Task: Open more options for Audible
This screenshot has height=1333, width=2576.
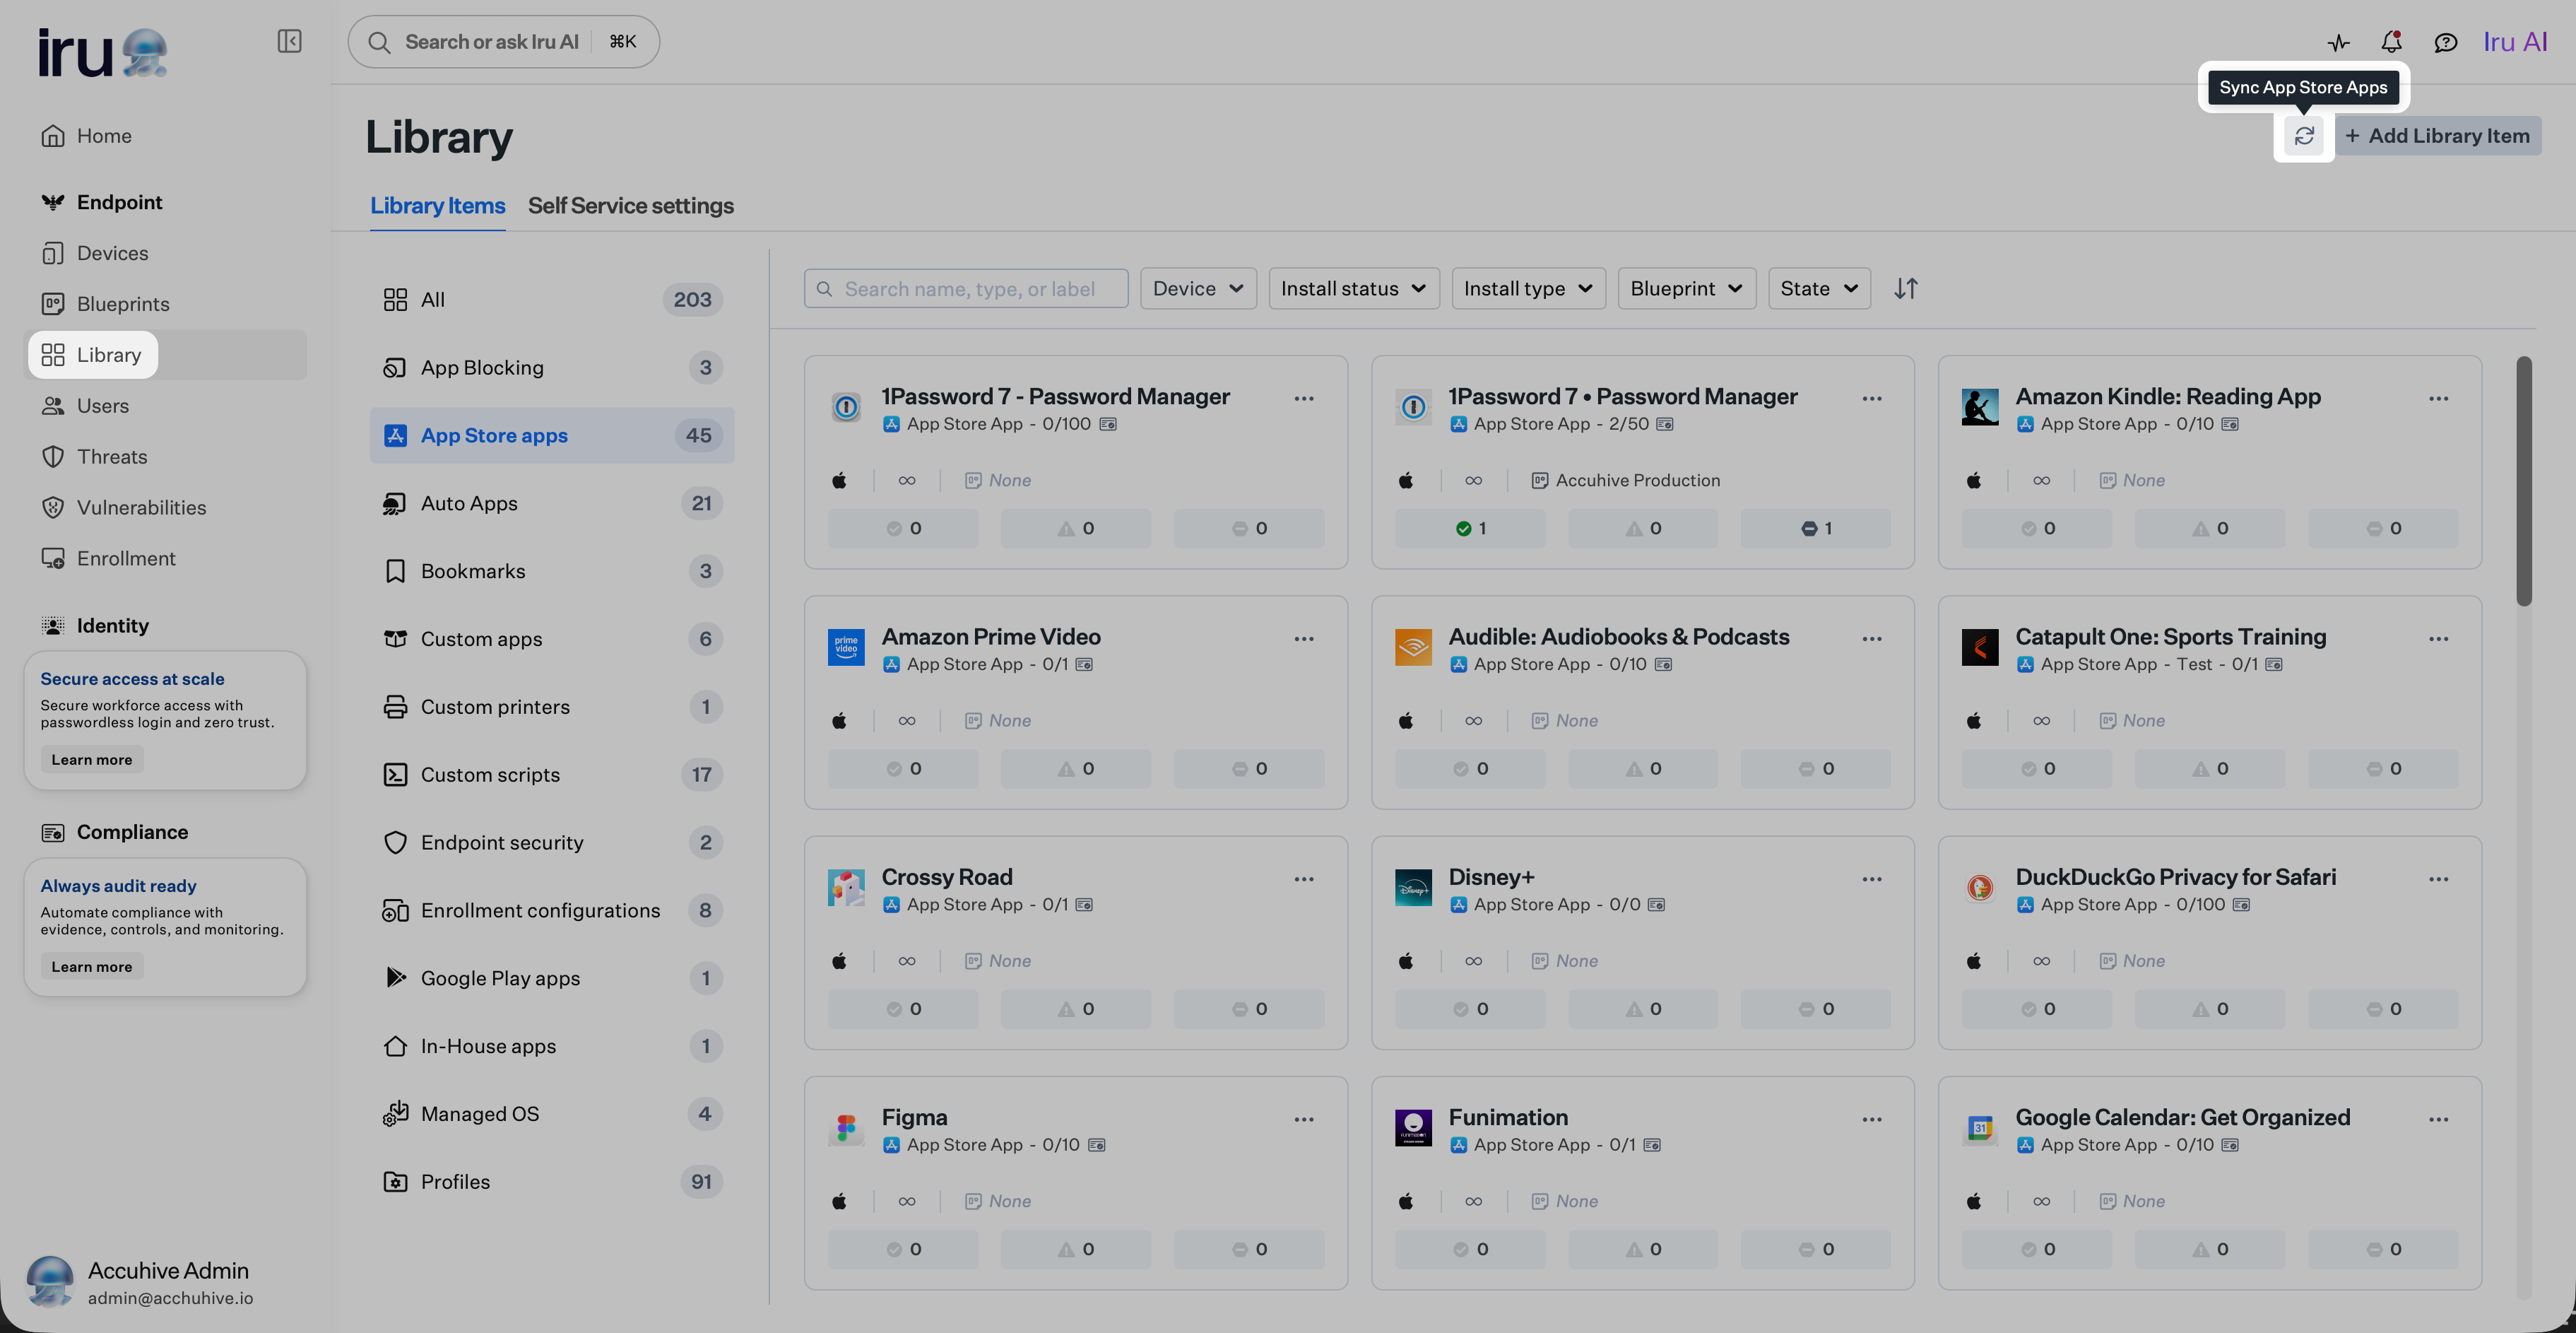Action: click(1872, 638)
